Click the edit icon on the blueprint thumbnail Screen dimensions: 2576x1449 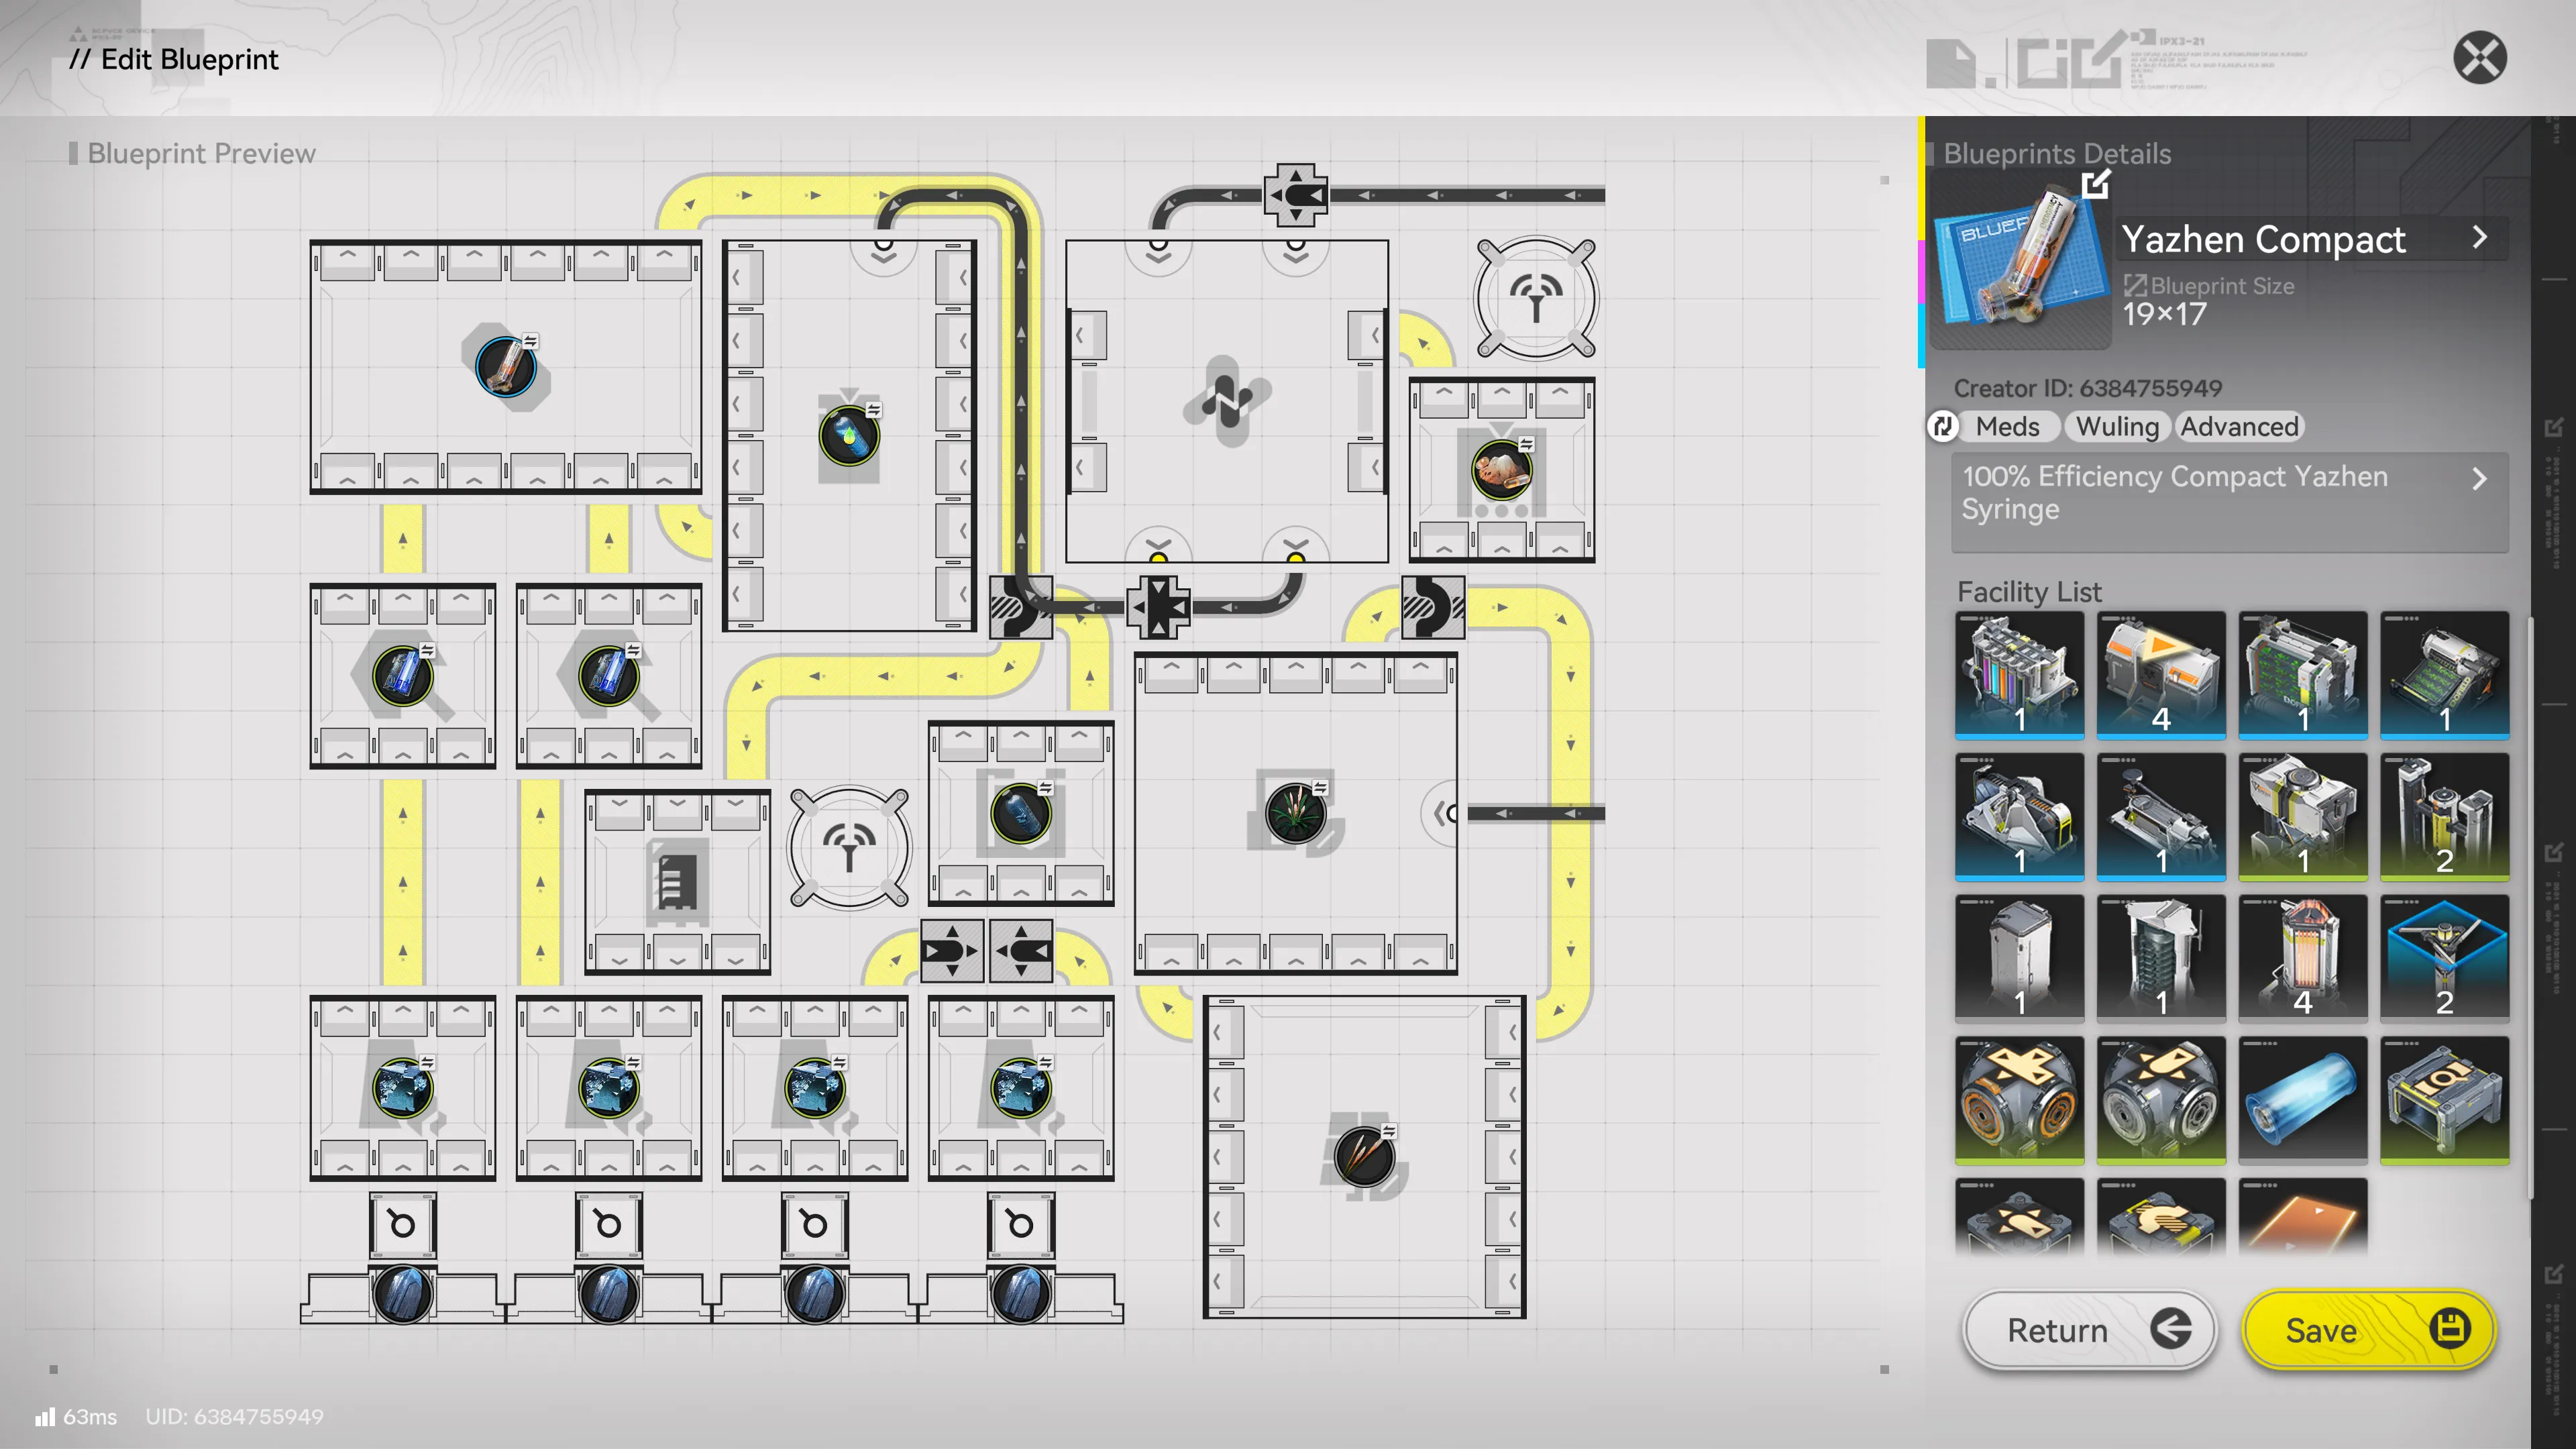tap(2097, 183)
